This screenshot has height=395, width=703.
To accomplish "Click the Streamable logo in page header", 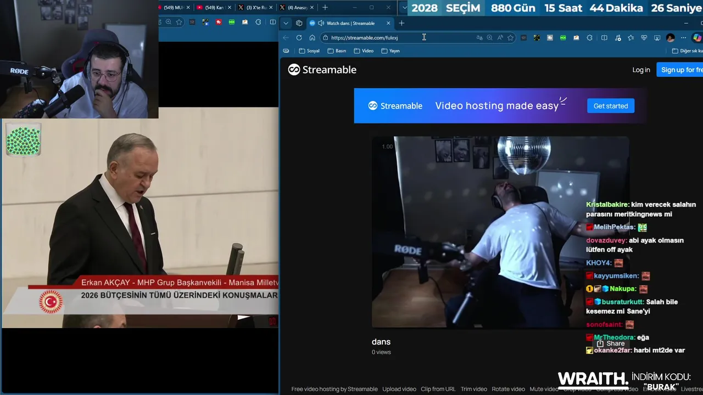I will pyautogui.click(x=322, y=70).
